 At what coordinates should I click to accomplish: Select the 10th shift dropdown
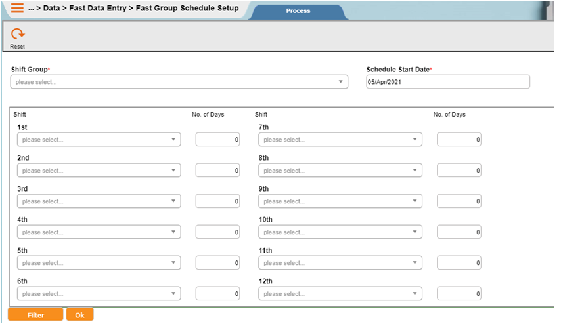[x=340, y=232]
